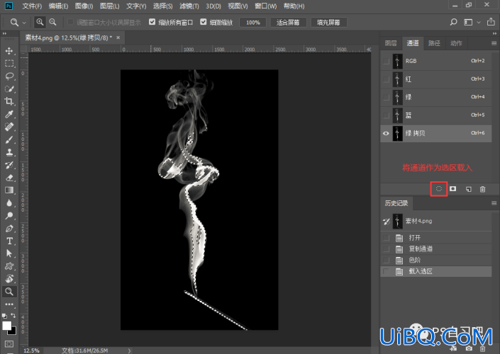Expand the toolbox double-arrow
Image resolution: width=500 pixels, height=354 pixels.
4,33
